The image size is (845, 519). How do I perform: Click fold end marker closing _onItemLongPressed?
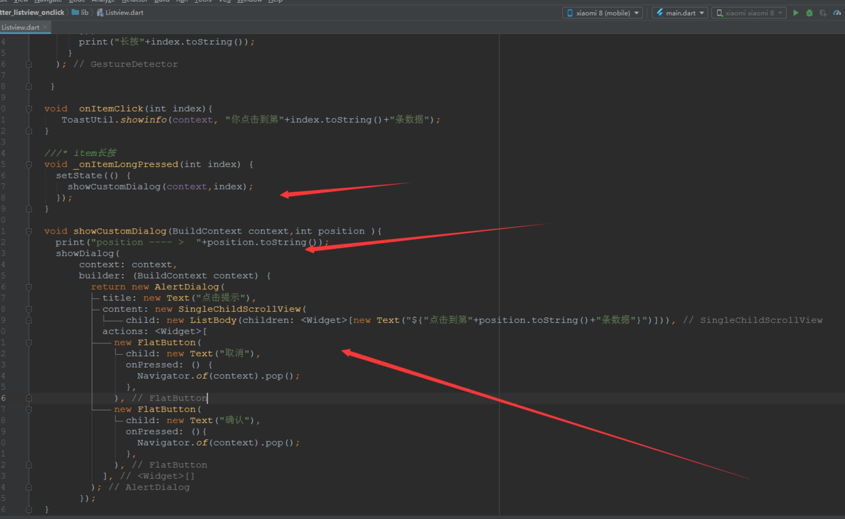[x=29, y=208]
